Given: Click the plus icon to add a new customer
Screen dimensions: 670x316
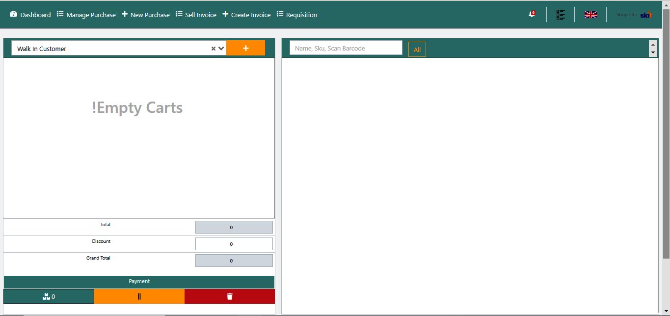Looking at the screenshot, I should [245, 48].
